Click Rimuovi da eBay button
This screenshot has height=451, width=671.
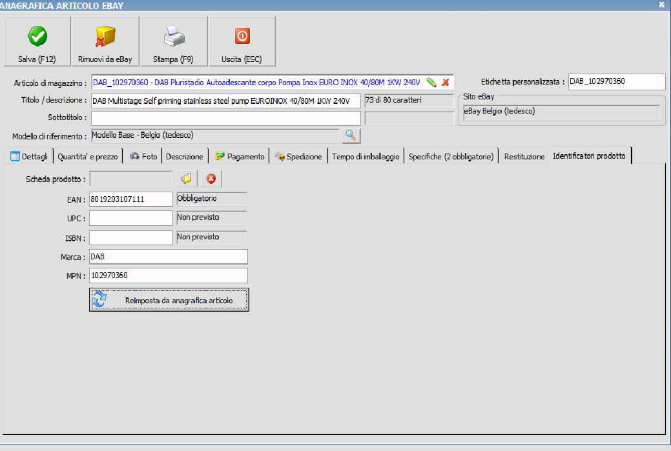[105, 41]
